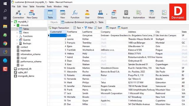Open the Table menu
Image resolution: width=189 pixels, height=106 pixels.
(32, 6)
